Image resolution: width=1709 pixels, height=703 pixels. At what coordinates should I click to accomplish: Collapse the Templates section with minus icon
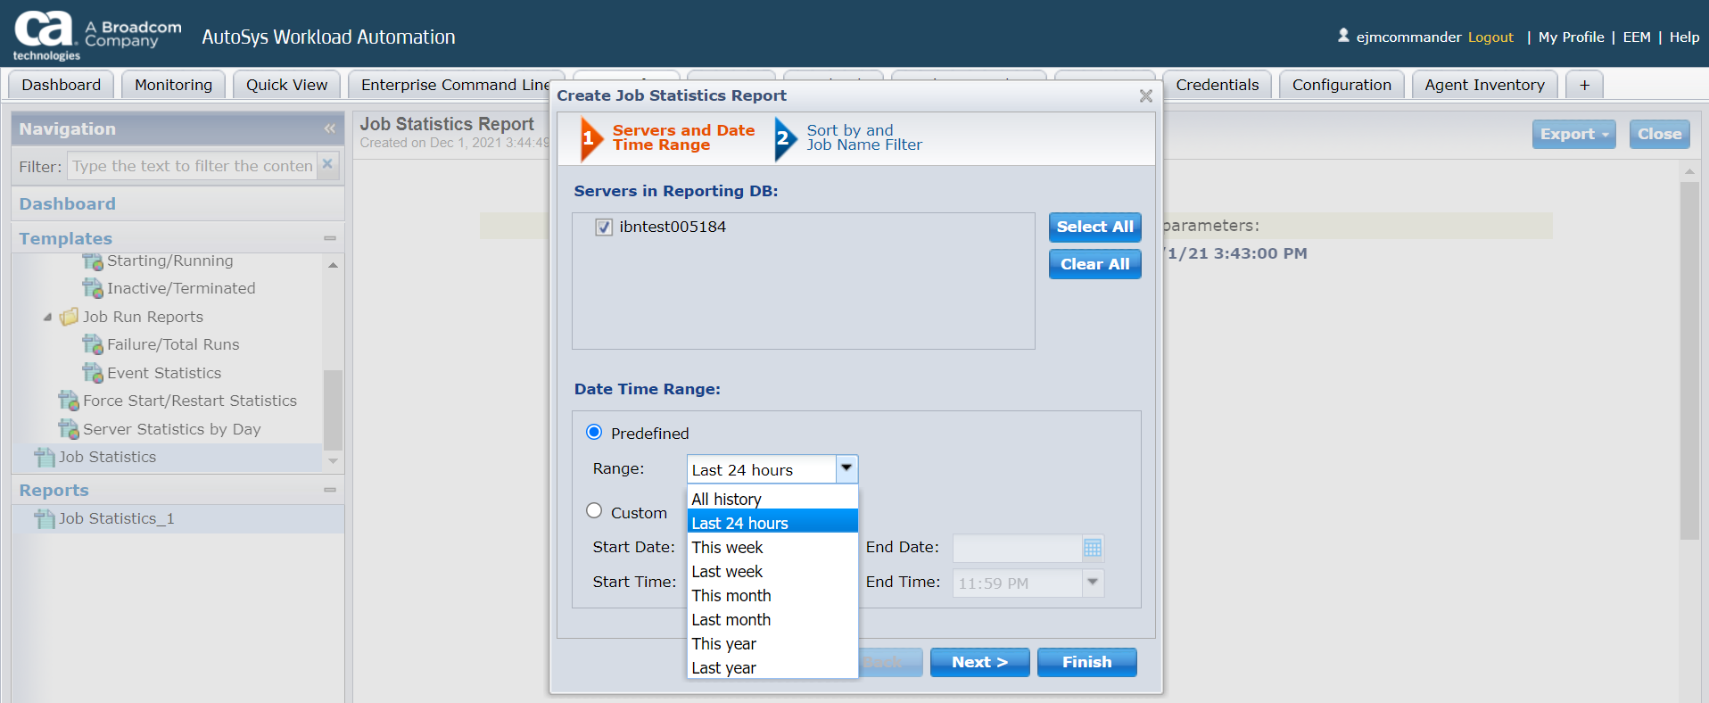[330, 238]
